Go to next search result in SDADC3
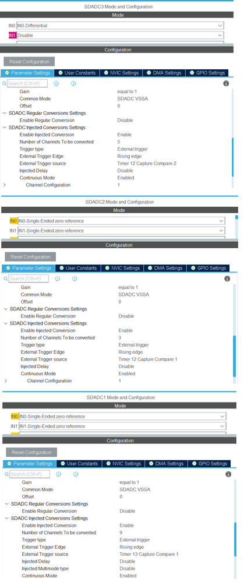 [73, 83]
